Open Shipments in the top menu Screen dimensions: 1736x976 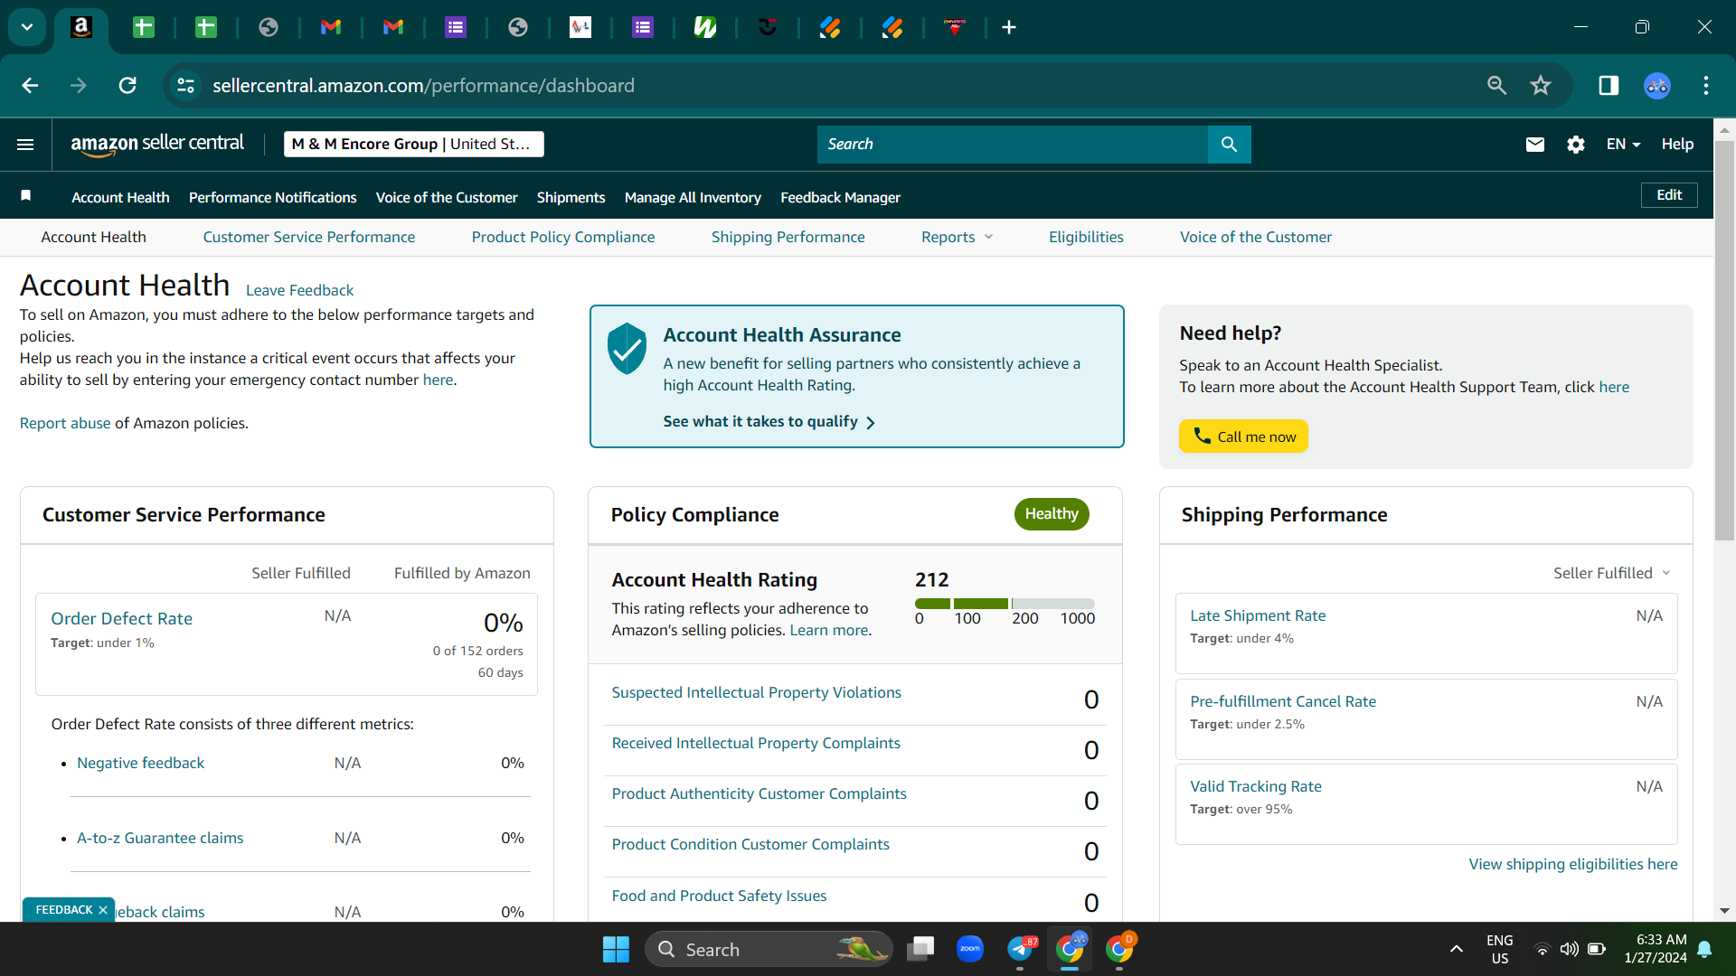[571, 197]
